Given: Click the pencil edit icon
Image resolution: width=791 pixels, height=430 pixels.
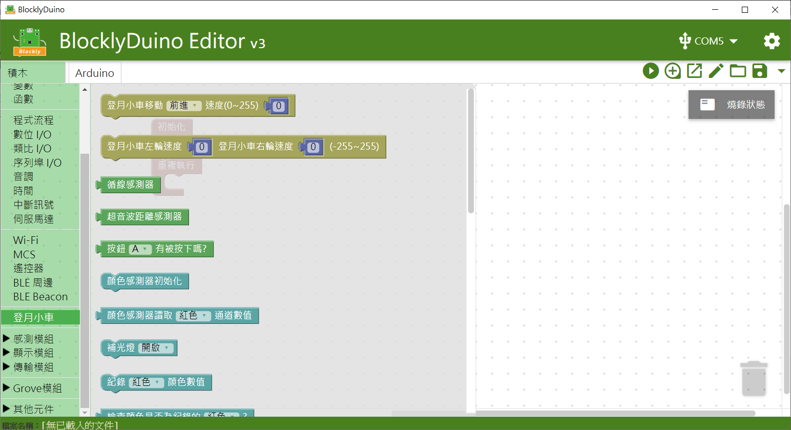Looking at the screenshot, I should pyautogui.click(x=716, y=71).
